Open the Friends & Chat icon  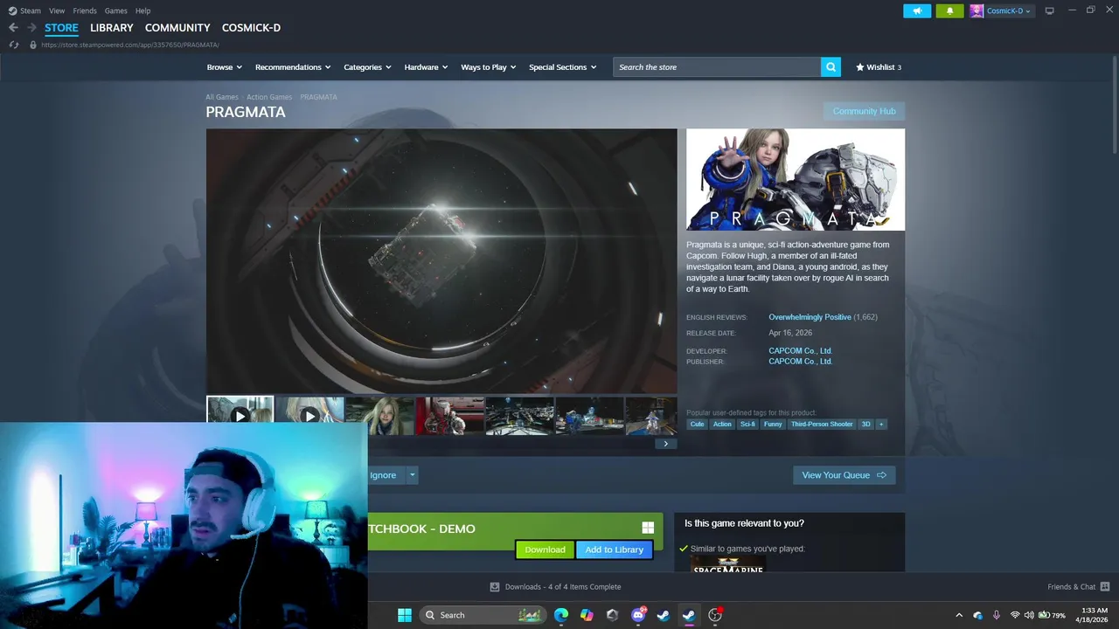(x=1105, y=587)
